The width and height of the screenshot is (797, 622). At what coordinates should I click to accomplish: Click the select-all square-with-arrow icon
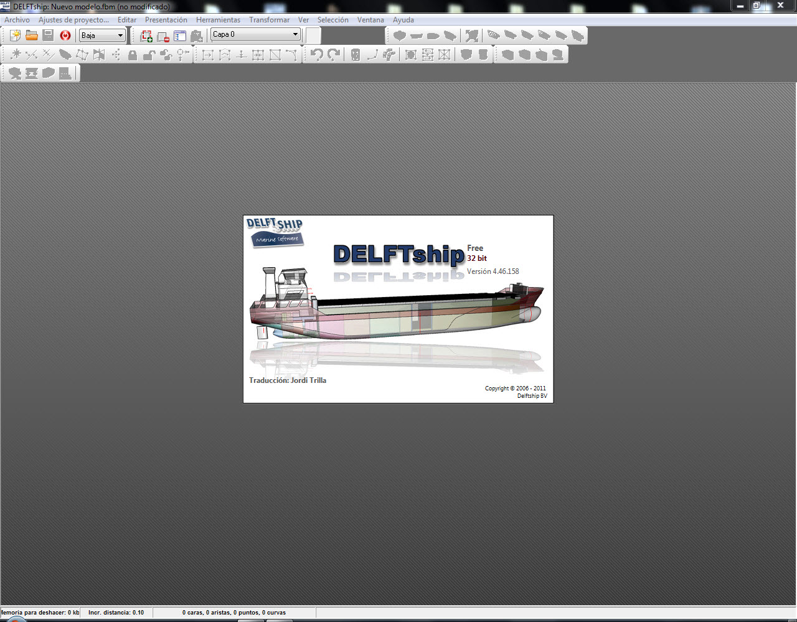point(208,55)
